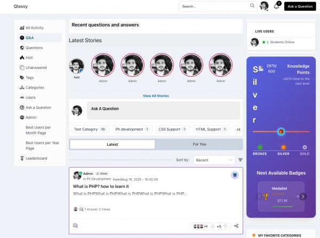This screenshot has height=238, width=320.
Task: Click the comment icon under the post
Action: click(x=75, y=226)
